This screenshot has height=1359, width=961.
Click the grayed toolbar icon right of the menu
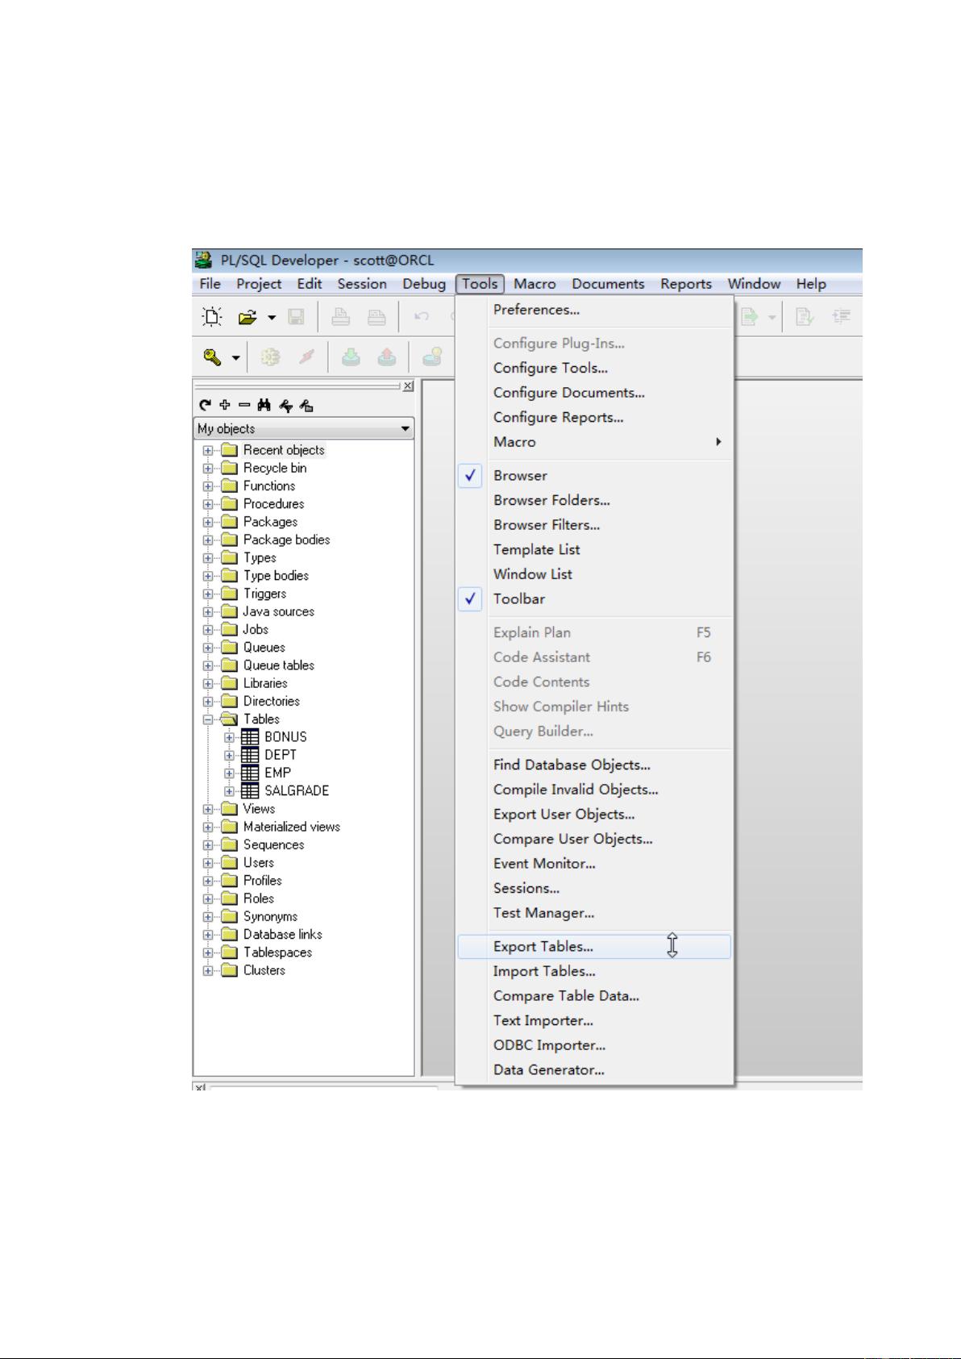749,317
